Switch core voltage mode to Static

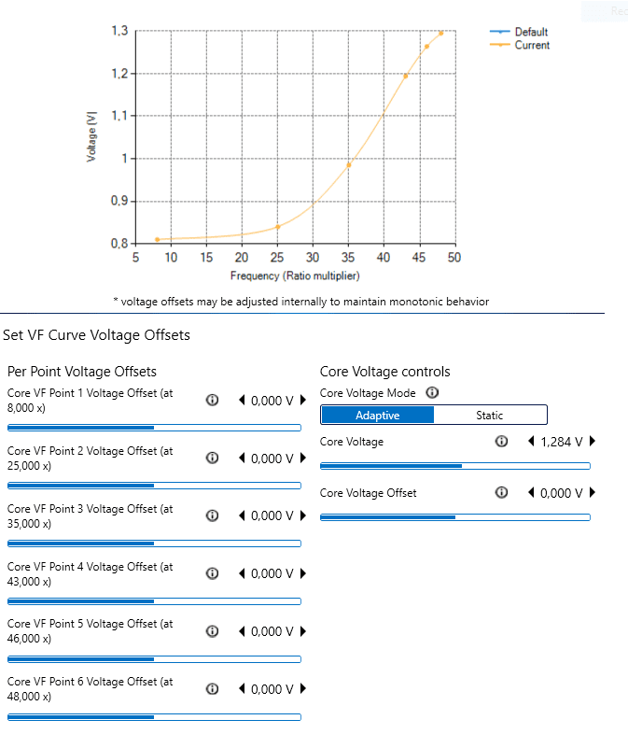pyautogui.click(x=490, y=416)
